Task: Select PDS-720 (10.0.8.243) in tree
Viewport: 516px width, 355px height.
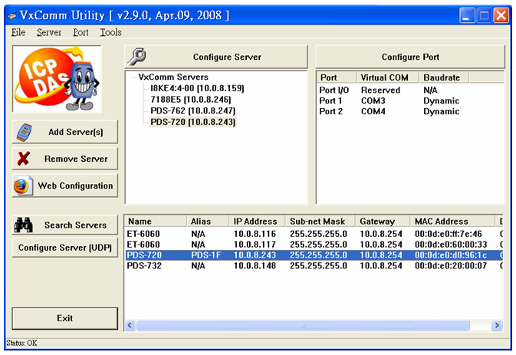Action: (193, 122)
